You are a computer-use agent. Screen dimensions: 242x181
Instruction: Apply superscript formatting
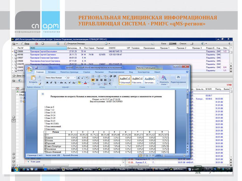click(x=70, y=83)
